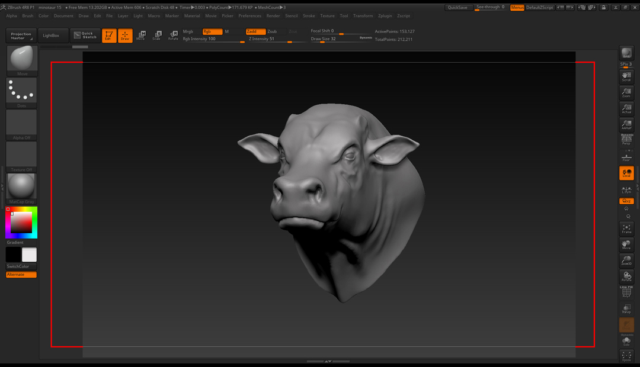Image resolution: width=640 pixels, height=367 pixels.
Task: Adjust Z Intensity slider
Action: [x=277, y=39]
